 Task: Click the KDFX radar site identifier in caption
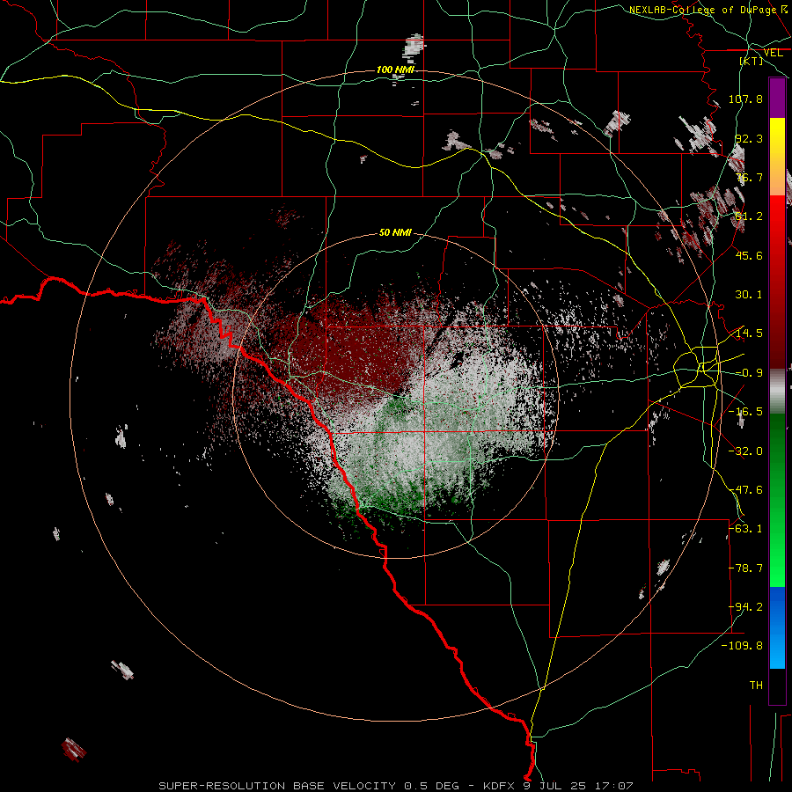coord(500,786)
